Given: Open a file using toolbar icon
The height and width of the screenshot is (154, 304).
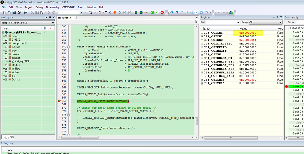Looking at the screenshot, I should click(x=9, y=12).
